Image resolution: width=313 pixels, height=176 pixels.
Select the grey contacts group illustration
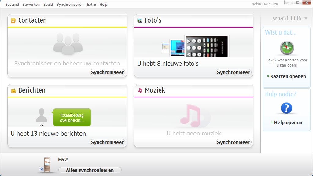68,44
